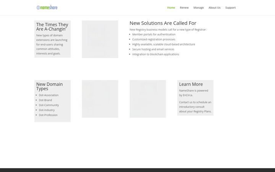Click the Dot-Community list item
Screen dimensions: 275x172
pyautogui.click(x=49, y=105)
